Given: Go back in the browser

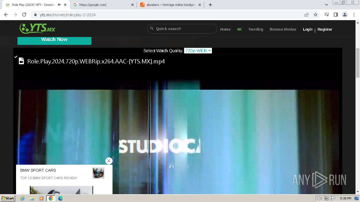Looking at the screenshot, I should (6, 15).
